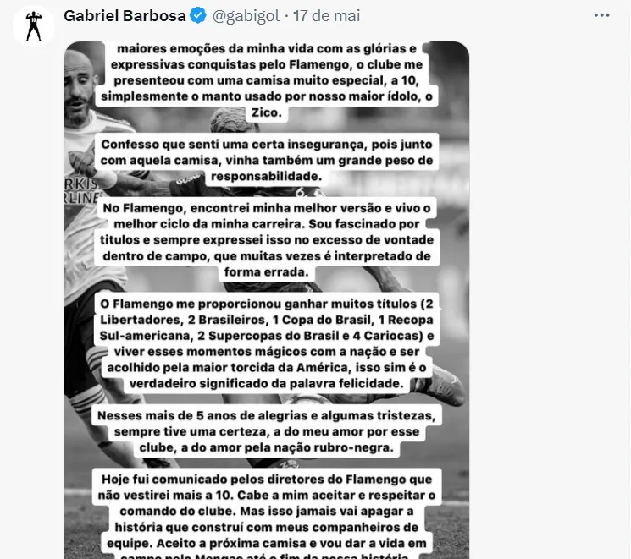The width and height of the screenshot is (631, 559).
Task: Open the @gabigol handle link
Action: point(246,16)
